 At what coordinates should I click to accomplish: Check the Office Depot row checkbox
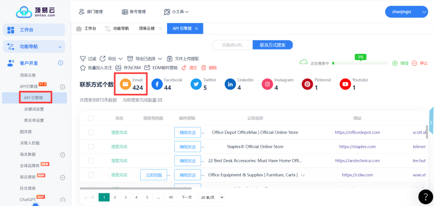click(91, 133)
